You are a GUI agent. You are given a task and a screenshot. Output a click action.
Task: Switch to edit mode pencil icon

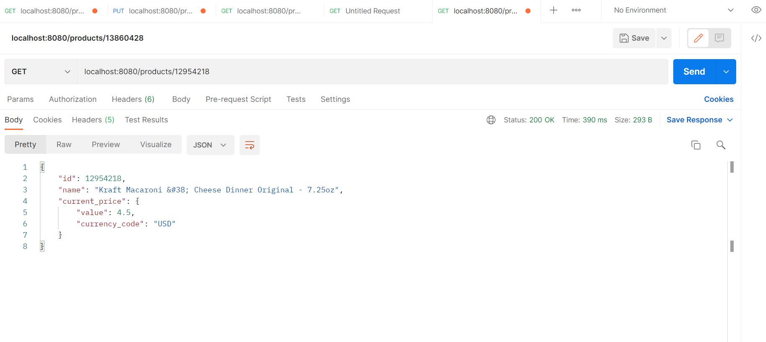(698, 38)
